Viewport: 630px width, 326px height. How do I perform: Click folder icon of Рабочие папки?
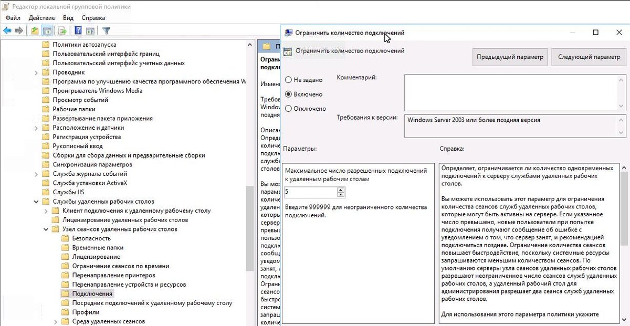click(46, 109)
